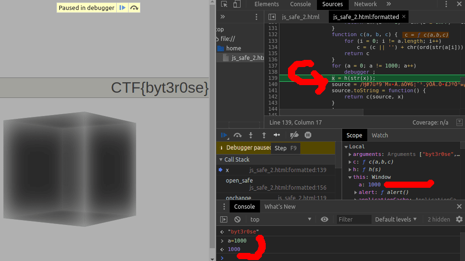The image size is (465, 261).
Task: Open the Elements tab
Action: tap(267, 4)
